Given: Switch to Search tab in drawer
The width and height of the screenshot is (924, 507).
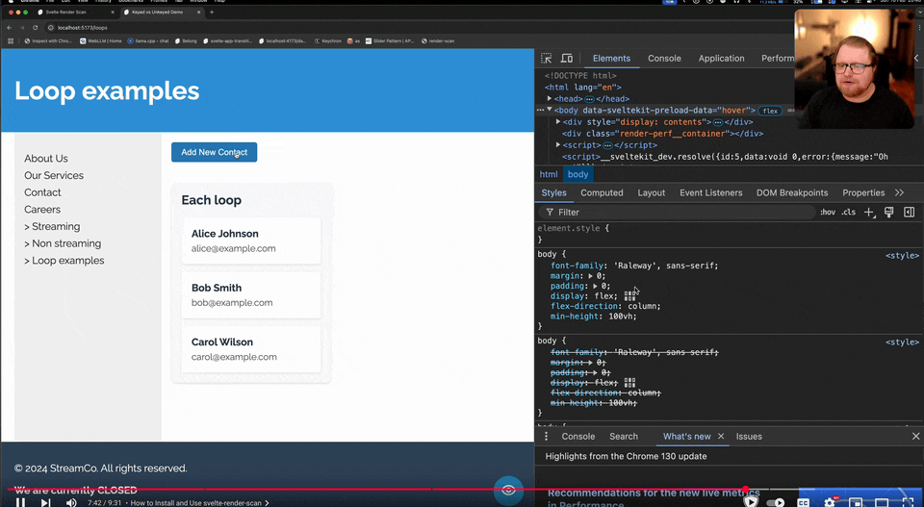Looking at the screenshot, I should click(x=624, y=437).
